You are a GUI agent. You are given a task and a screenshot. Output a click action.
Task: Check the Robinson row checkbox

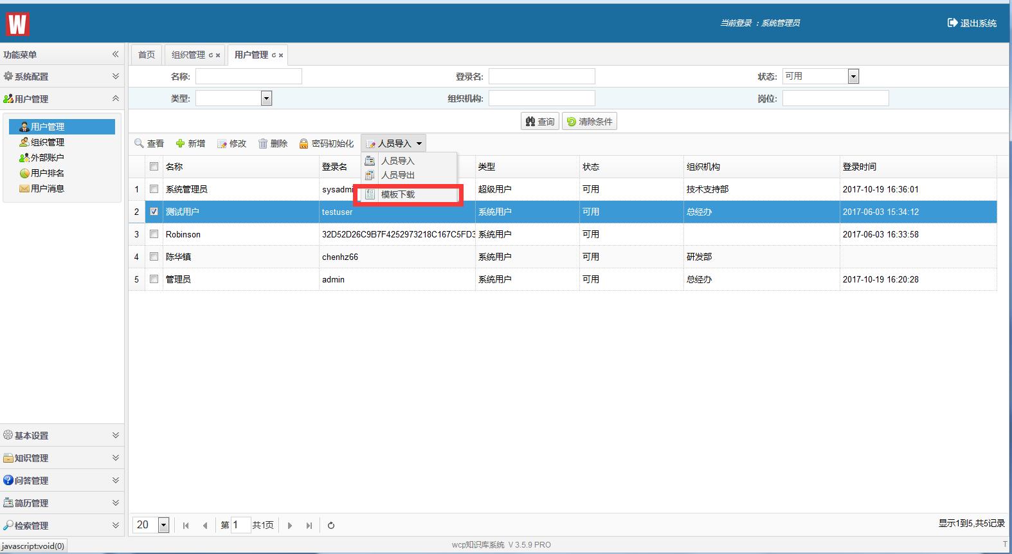[154, 234]
